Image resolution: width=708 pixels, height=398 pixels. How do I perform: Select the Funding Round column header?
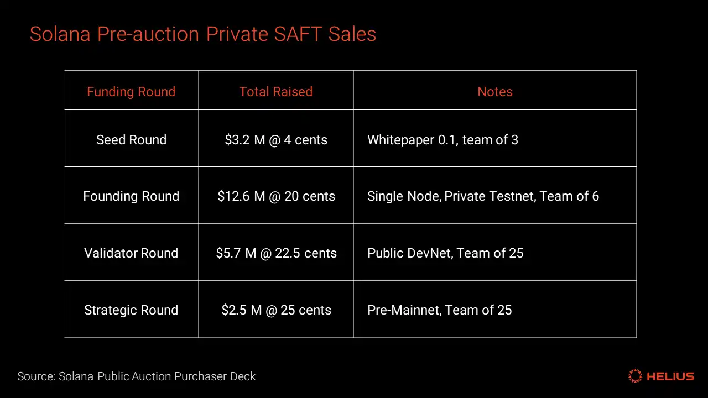point(131,92)
